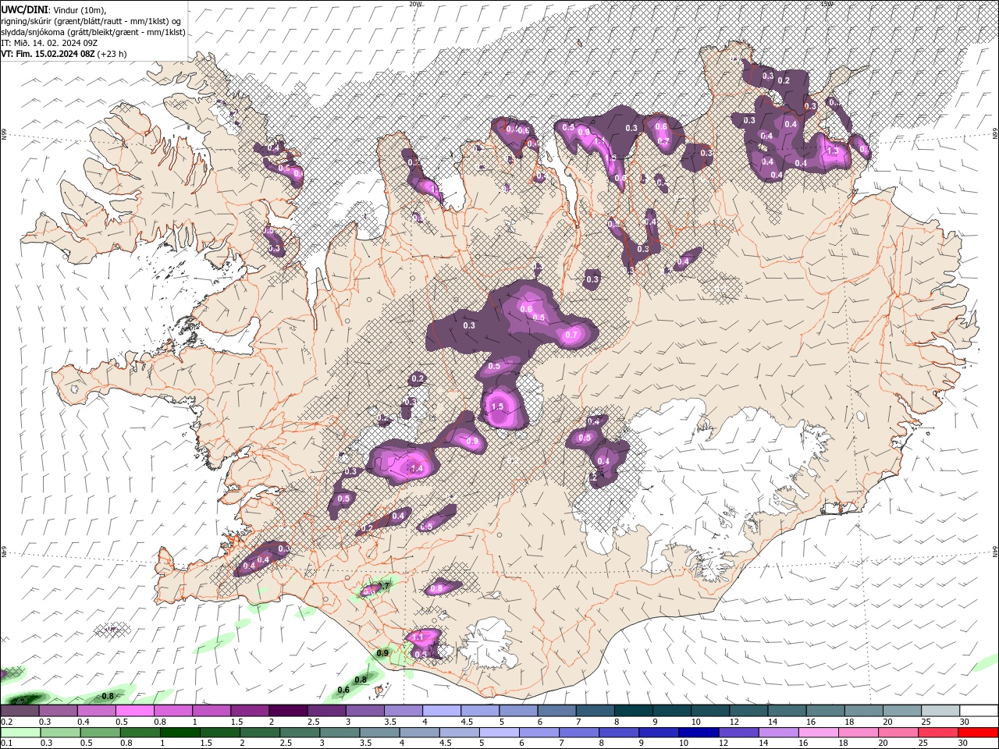The width and height of the screenshot is (999, 749).
Task: Pick the darkest green swatch labelled 1 in rain legend
Action: click(179, 733)
